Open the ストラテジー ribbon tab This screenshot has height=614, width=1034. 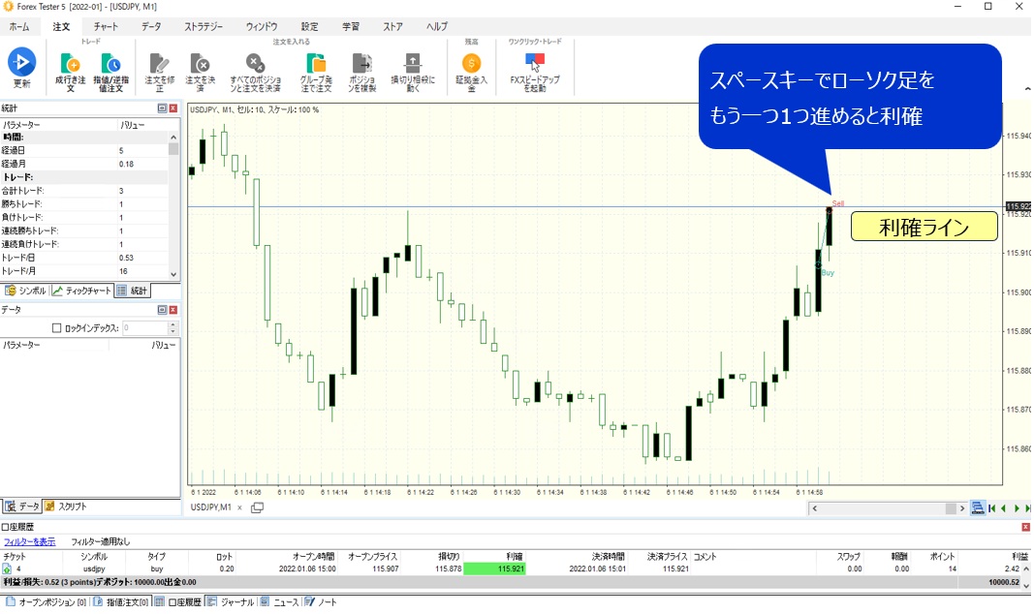click(x=204, y=26)
